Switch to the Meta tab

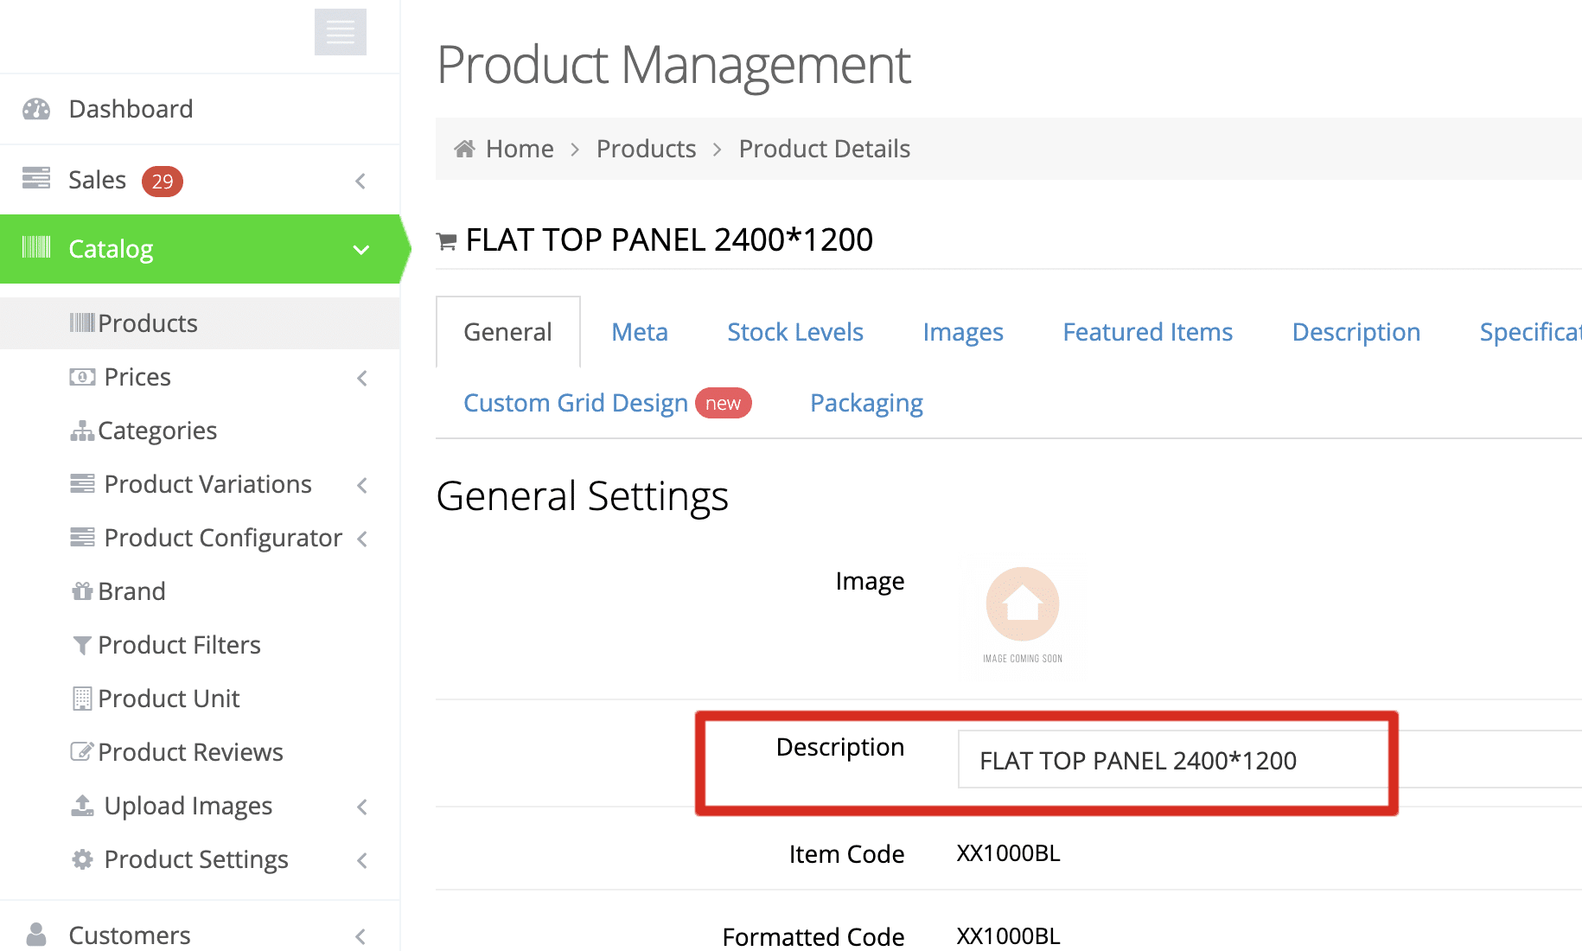click(x=639, y=332)
